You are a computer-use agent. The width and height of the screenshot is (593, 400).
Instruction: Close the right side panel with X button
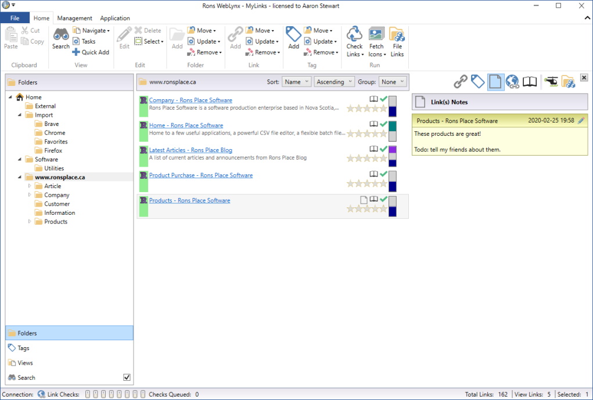click(584, 78)
